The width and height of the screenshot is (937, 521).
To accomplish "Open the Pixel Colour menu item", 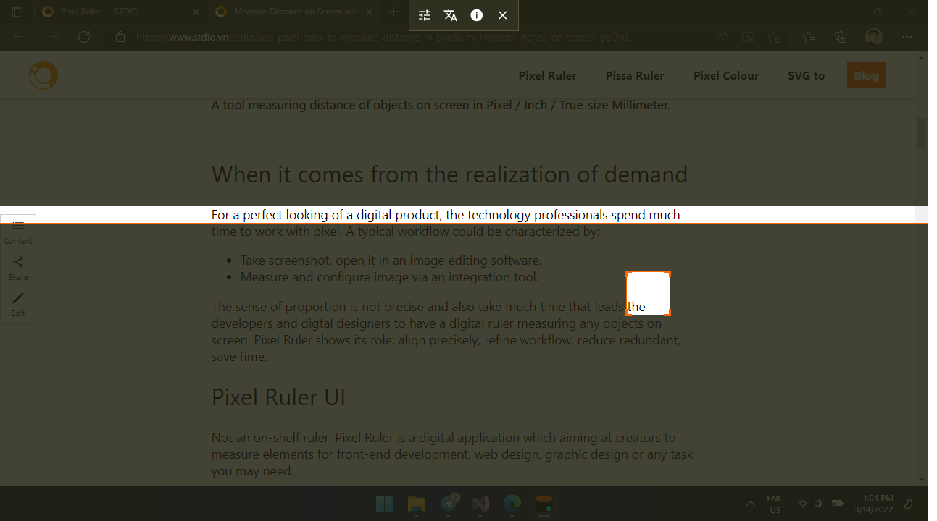I will [x=726, y=75].
